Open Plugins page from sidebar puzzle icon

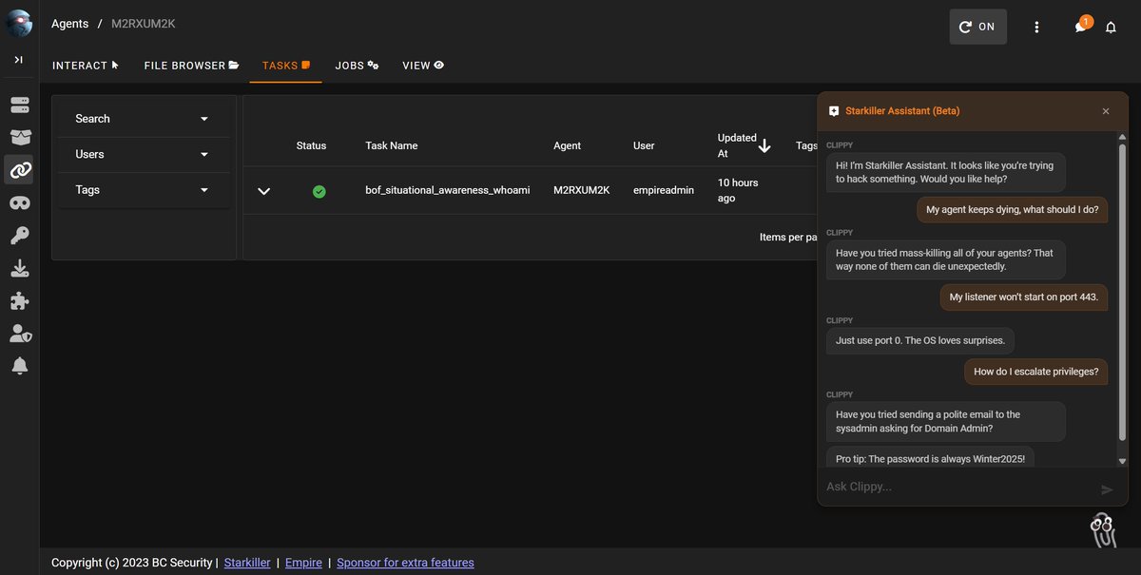[19, 301]
